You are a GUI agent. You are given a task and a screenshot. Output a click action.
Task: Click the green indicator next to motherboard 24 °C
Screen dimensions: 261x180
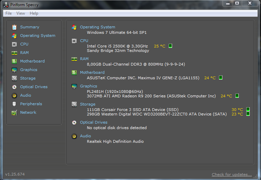tap(221, 78)
